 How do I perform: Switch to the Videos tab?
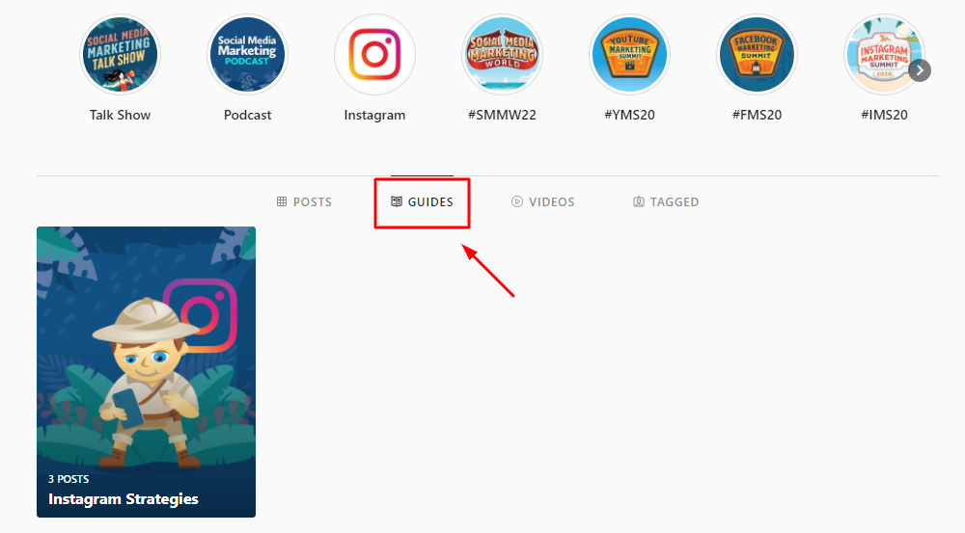click(542, 201)
